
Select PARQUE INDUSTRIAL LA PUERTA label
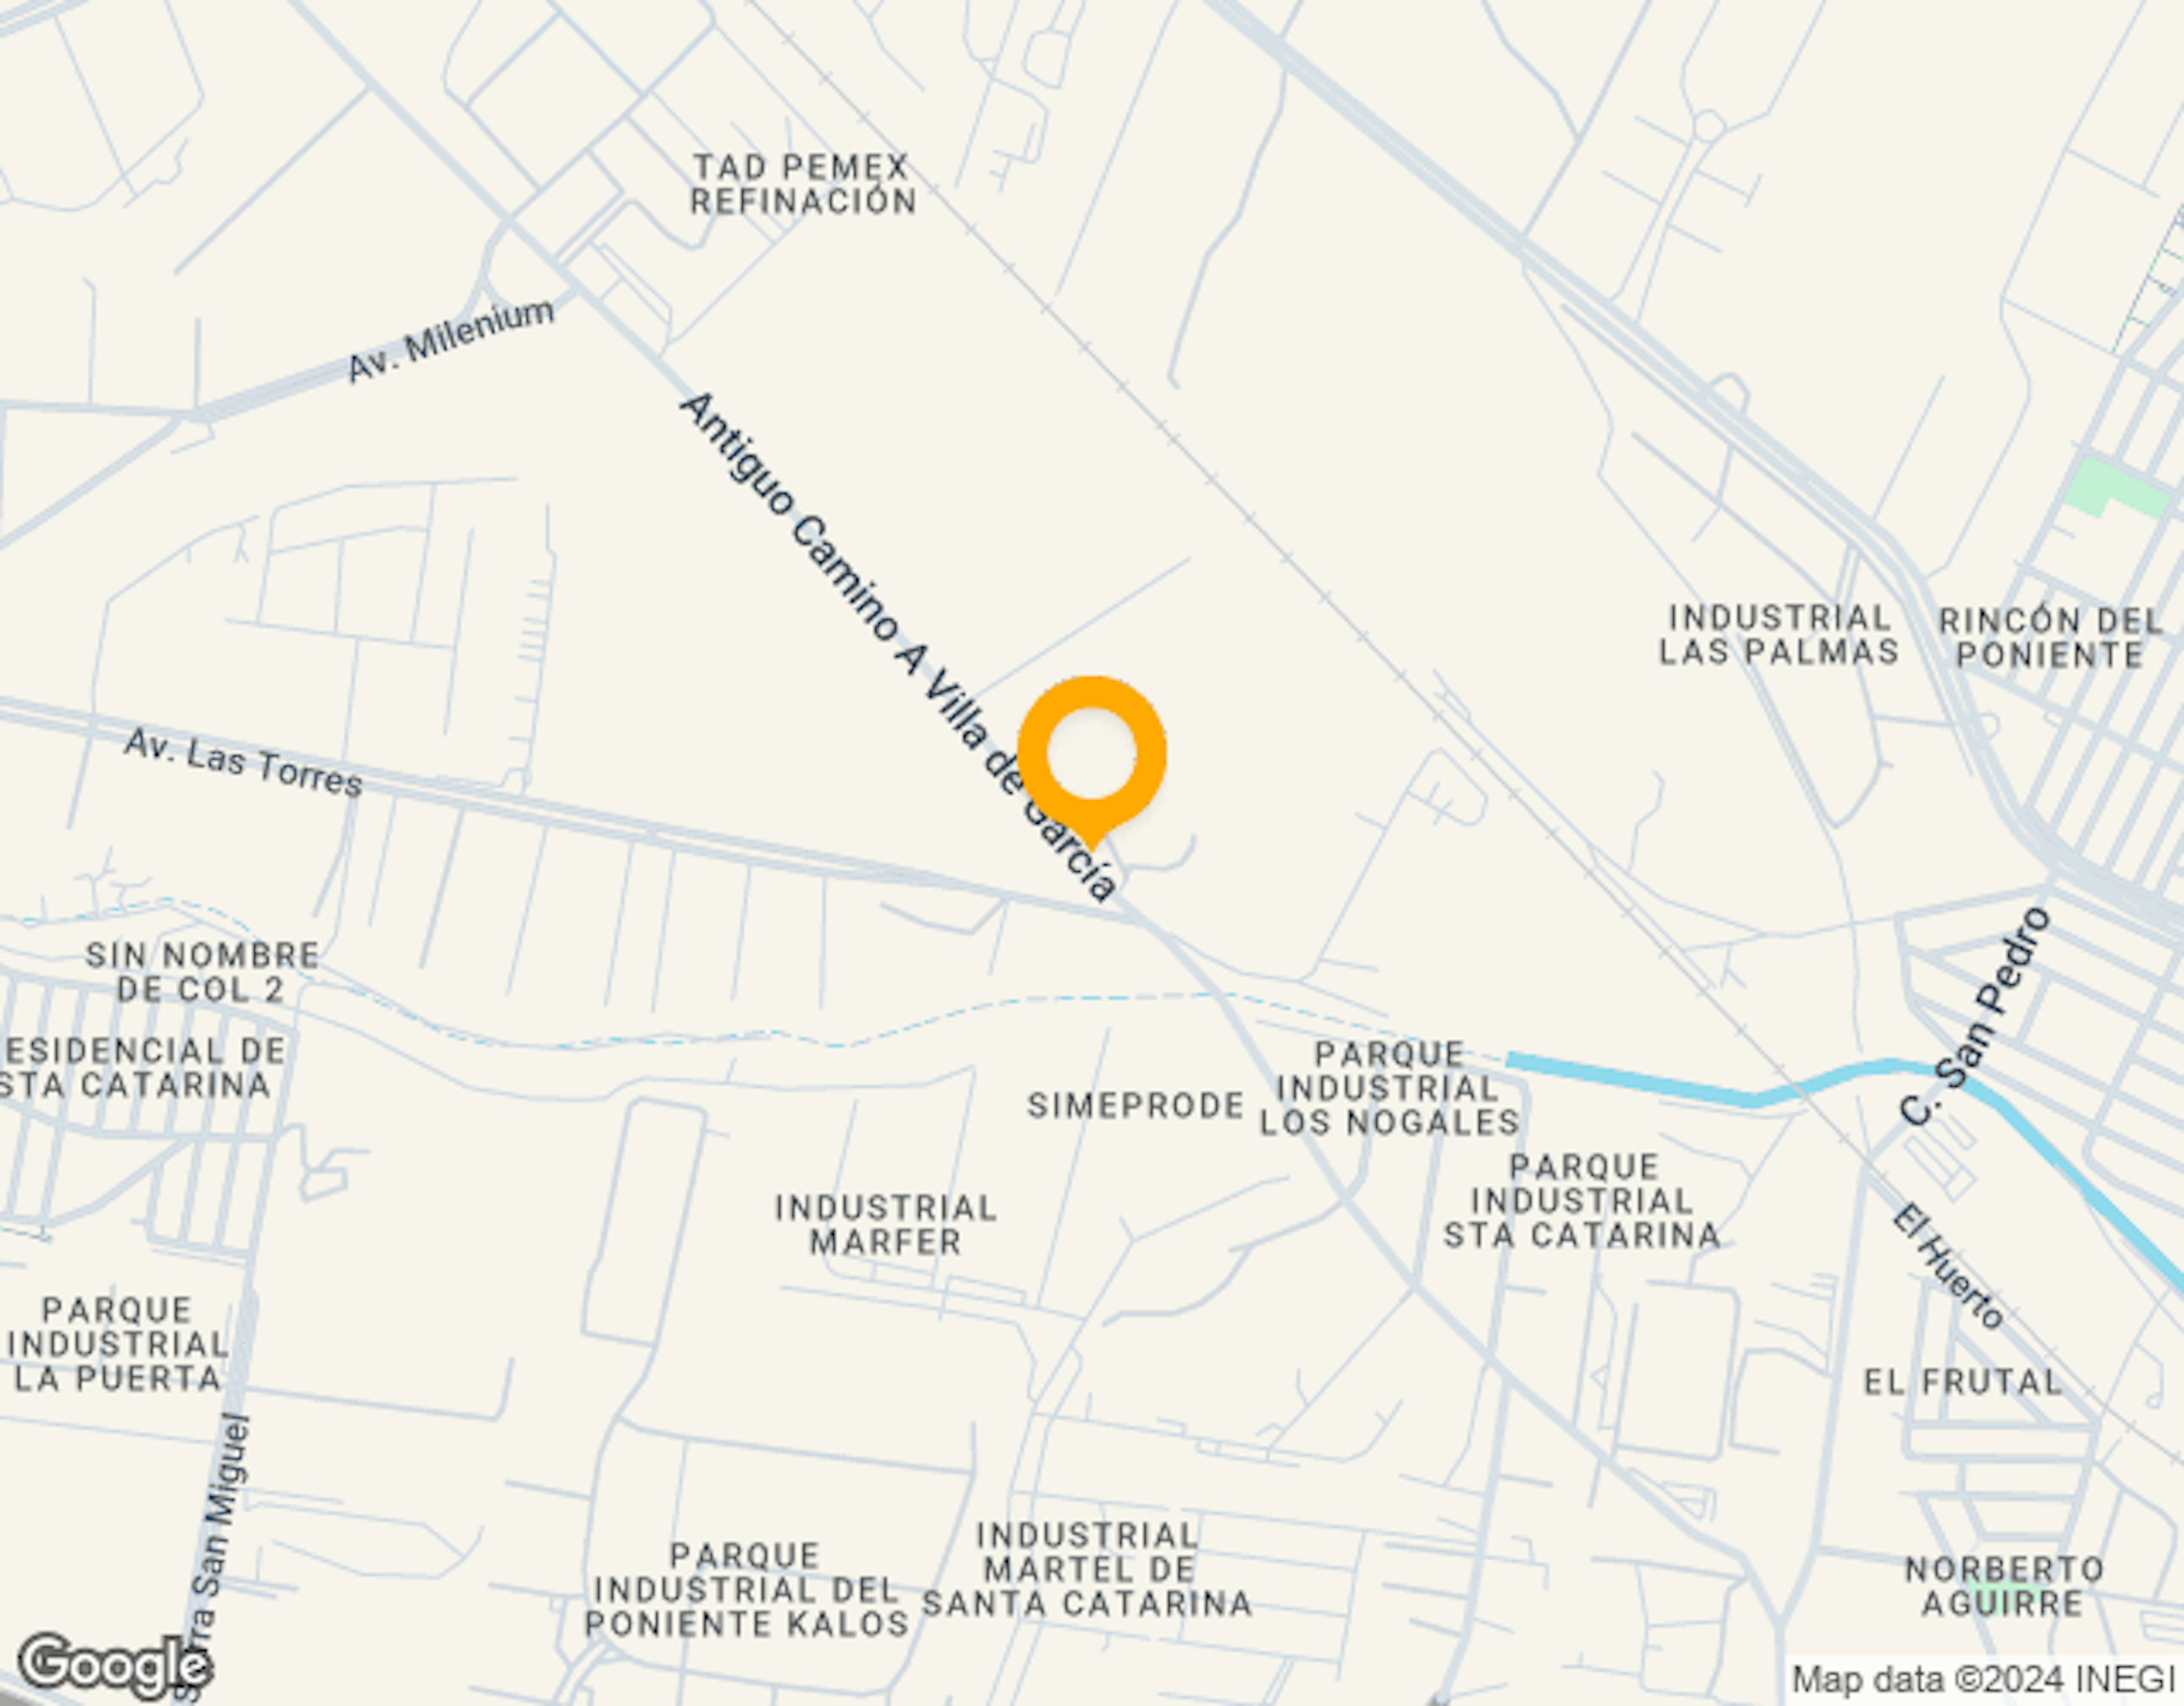click(x=117, y=1345)
